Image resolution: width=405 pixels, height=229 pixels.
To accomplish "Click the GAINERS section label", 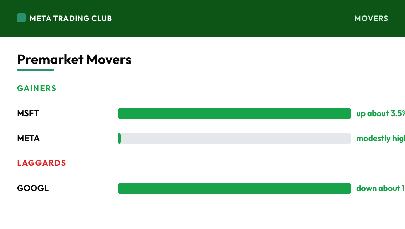I will click(36, 88).
